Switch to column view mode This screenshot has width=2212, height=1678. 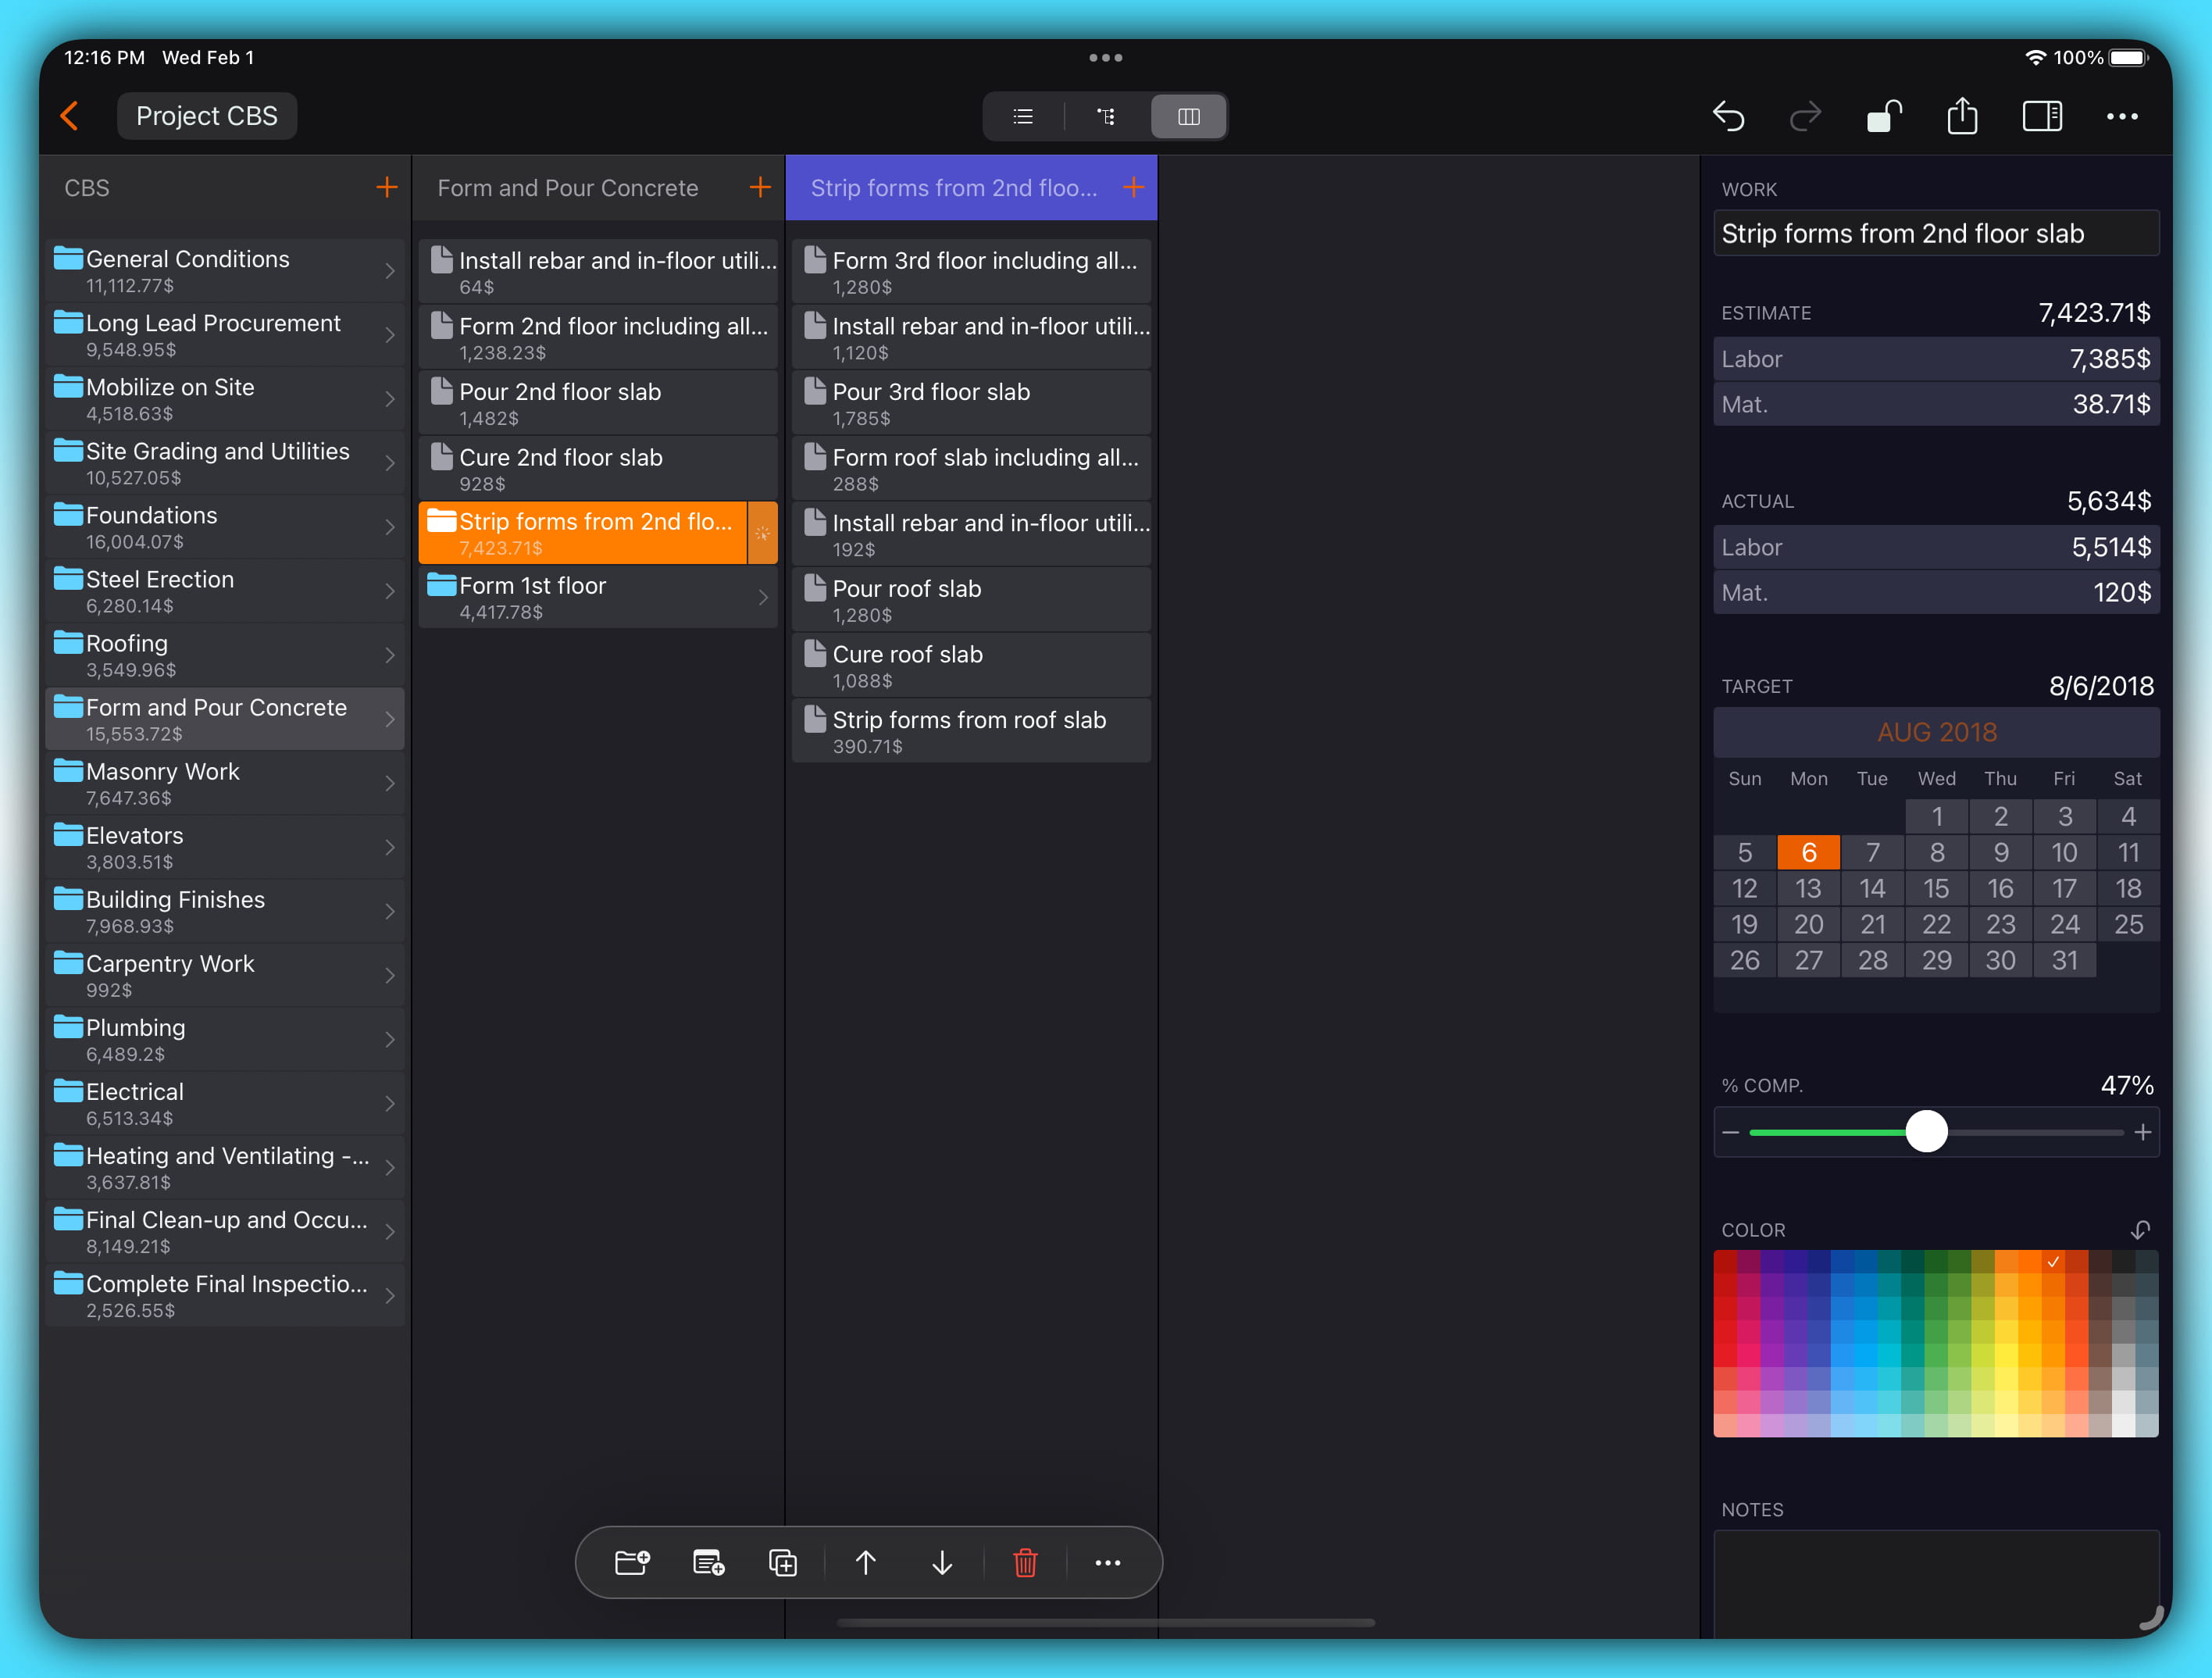click(x=1188, y=117)
